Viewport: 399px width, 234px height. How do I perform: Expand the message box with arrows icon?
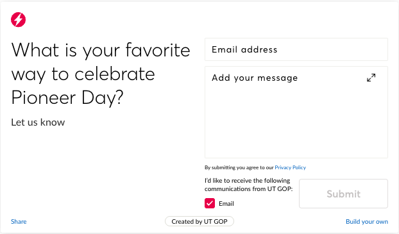tap(371, 78)
